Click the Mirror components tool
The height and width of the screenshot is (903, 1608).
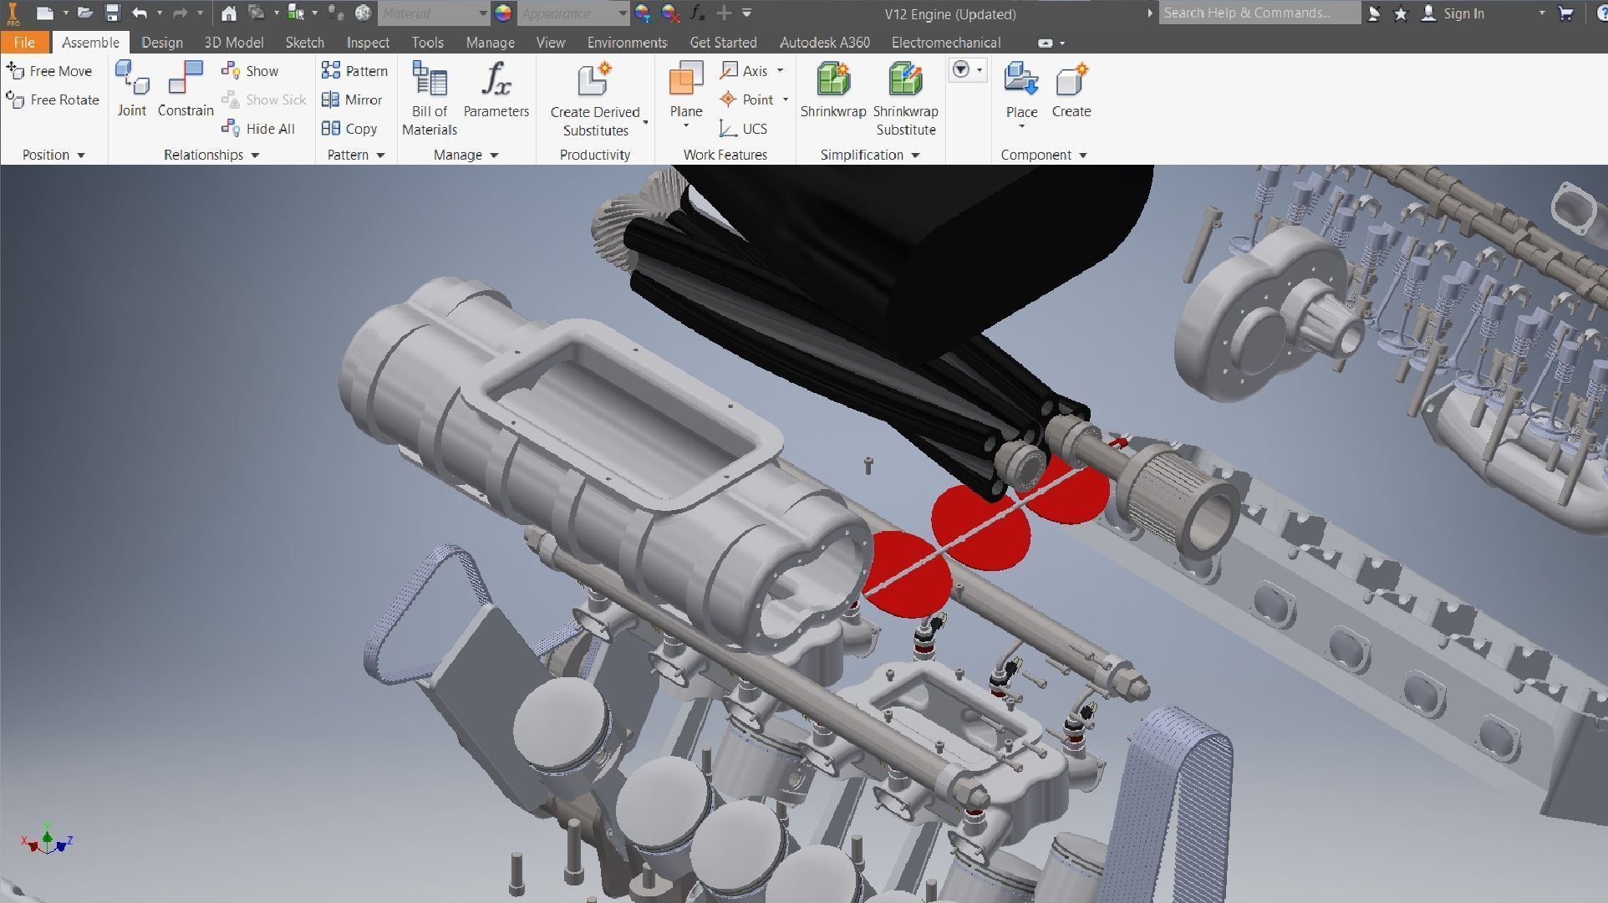pyautogui.click(x=352, y=99)
